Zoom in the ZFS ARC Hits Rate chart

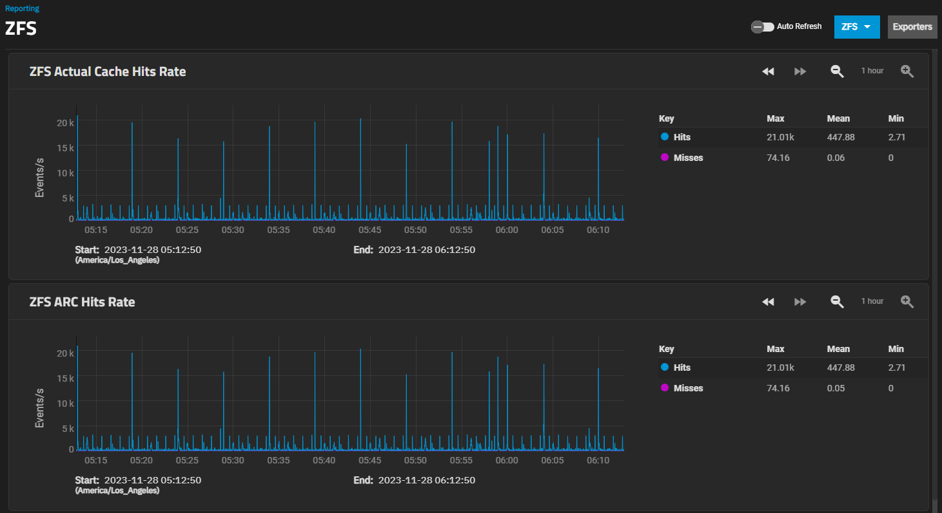907,302
